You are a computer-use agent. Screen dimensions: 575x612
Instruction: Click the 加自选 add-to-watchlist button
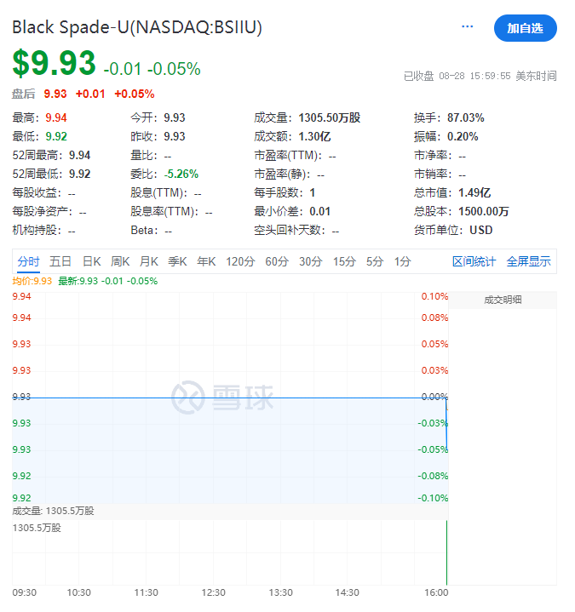[525, 28]
